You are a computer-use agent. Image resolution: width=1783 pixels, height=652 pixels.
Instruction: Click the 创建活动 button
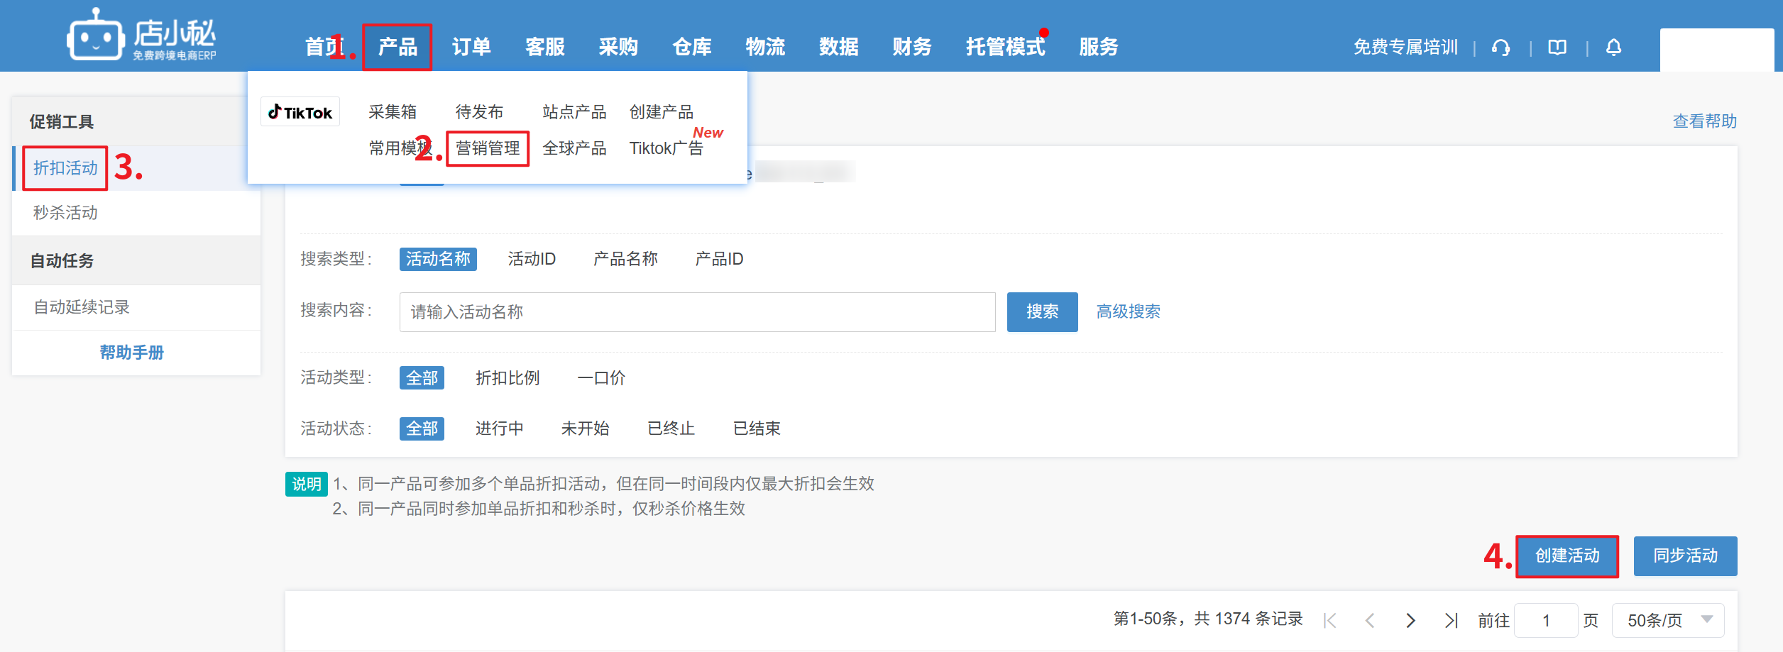point(1567,556)
